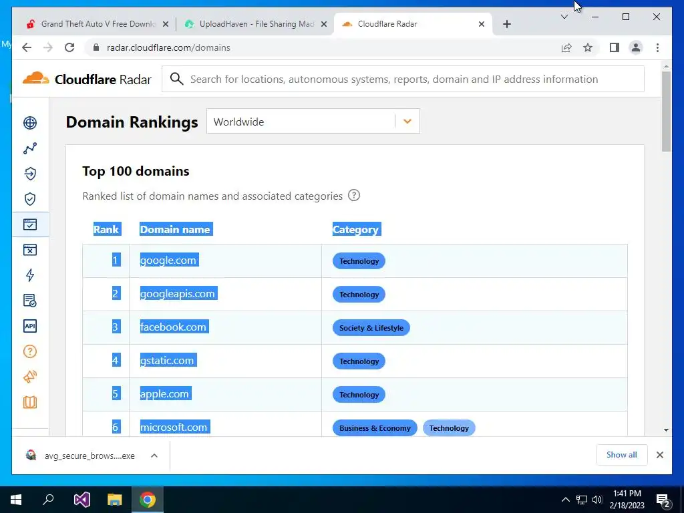Open the reports document-check sidebar icon
Image resolution: width=684 pixels, height=513 pixels.
pos(30,301)
